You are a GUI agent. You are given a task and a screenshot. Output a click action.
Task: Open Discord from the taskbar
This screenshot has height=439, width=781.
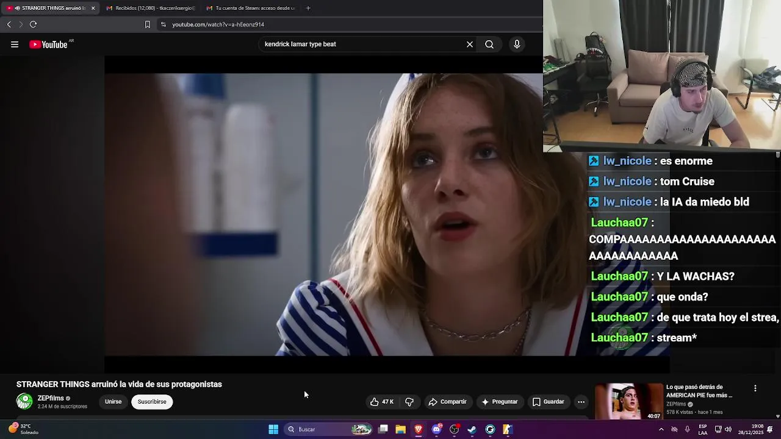436,429
